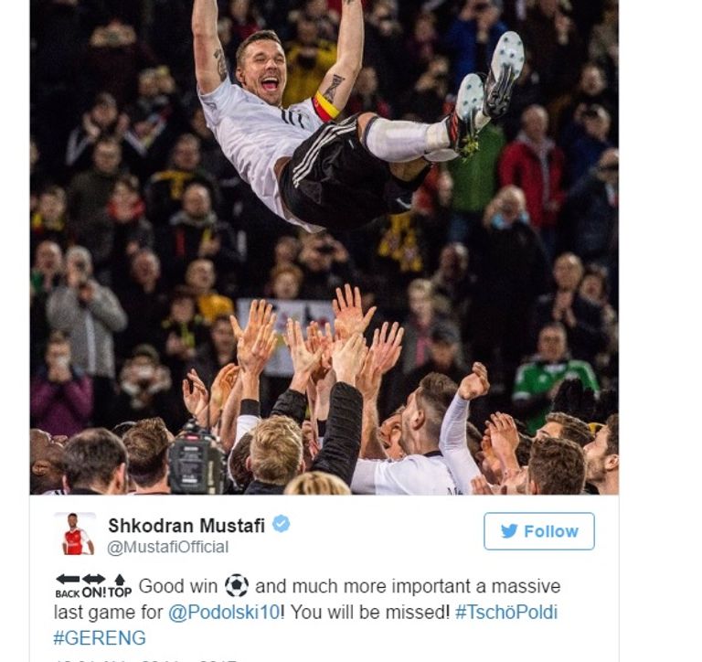Click the Shkodran Mustafi display name
The image size is (702, 662).
coord(186,526)
